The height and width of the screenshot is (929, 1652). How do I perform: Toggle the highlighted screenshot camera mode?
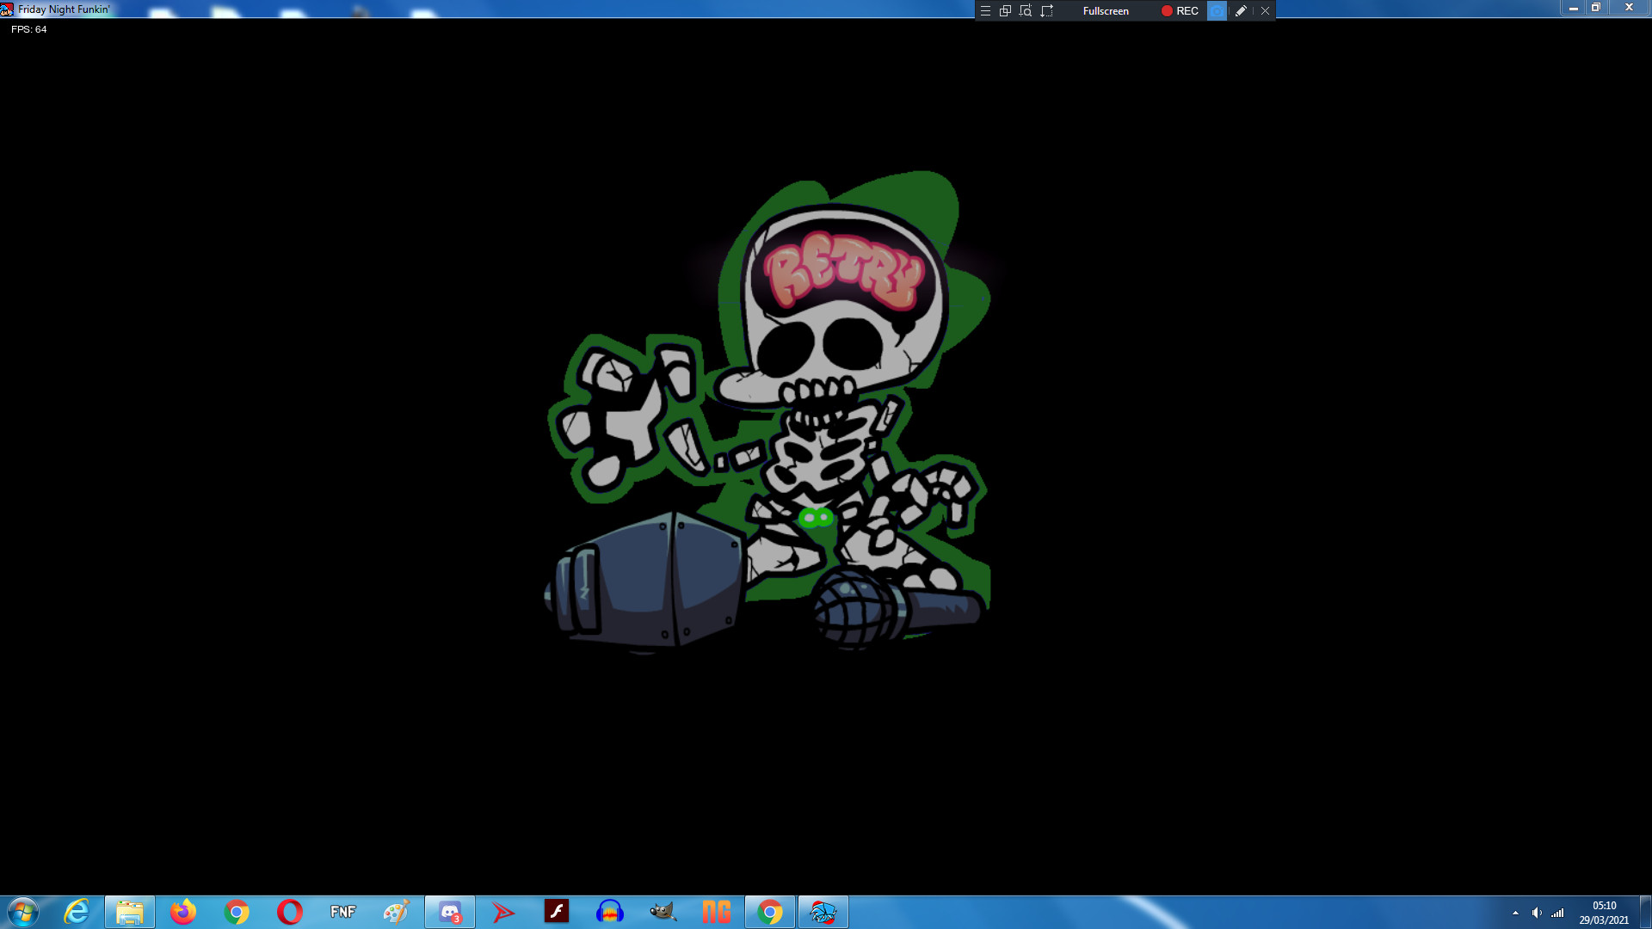pyautogui.click(x=1217, y=10)
